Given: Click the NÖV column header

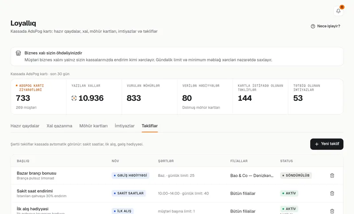Looking at the screenshot, I should (115, 161).
